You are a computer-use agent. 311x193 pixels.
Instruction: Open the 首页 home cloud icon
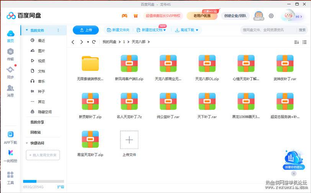(x=10, y=33)
